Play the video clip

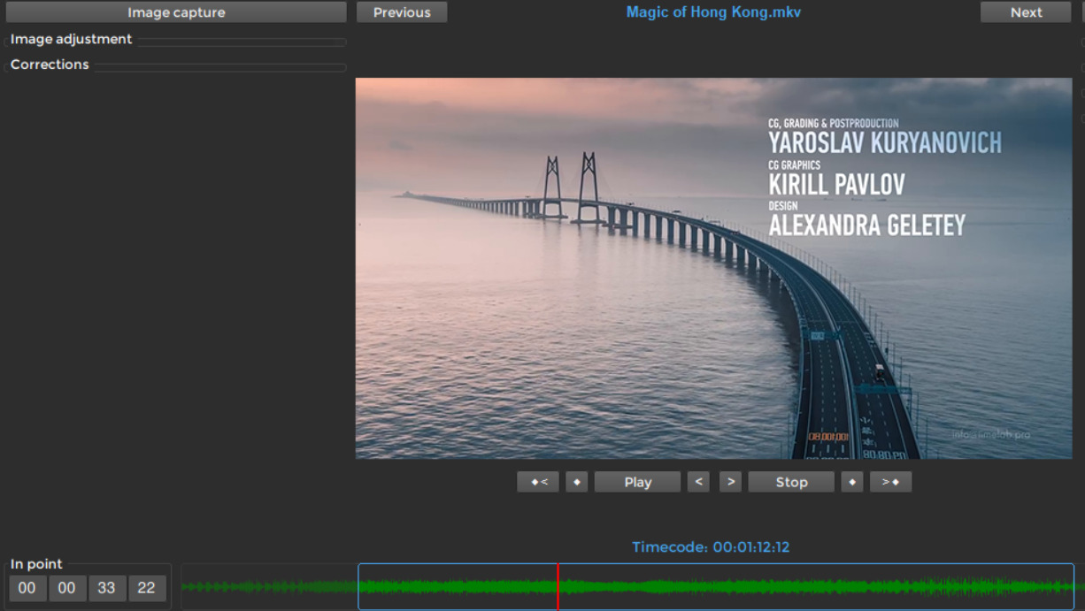(x=637, y=482)
